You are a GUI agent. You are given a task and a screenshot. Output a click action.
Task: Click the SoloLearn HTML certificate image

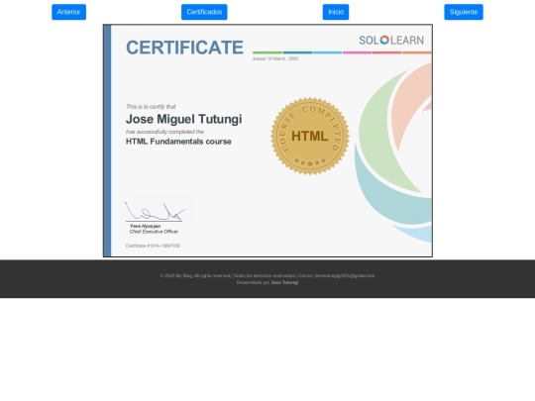point(267,141)
